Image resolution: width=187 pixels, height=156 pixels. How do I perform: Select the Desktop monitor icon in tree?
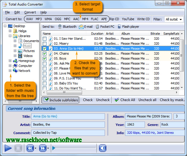tap(10, 26)
